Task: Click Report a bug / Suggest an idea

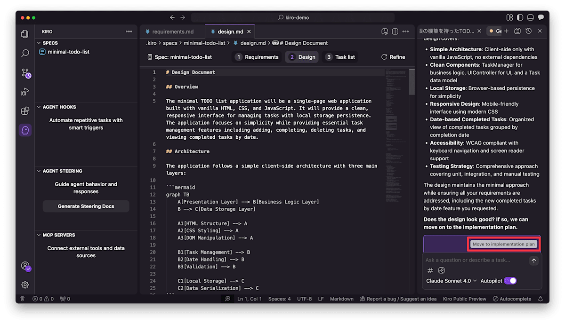Action: [398, 299]
